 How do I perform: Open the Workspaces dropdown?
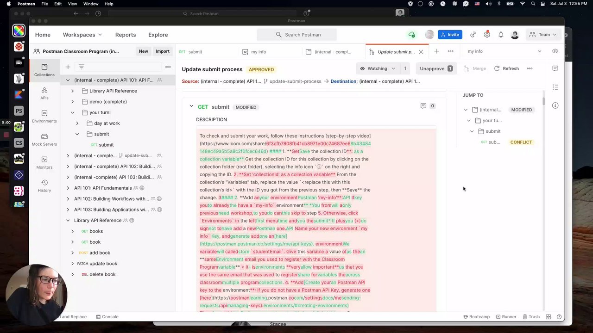coord(82,35)
